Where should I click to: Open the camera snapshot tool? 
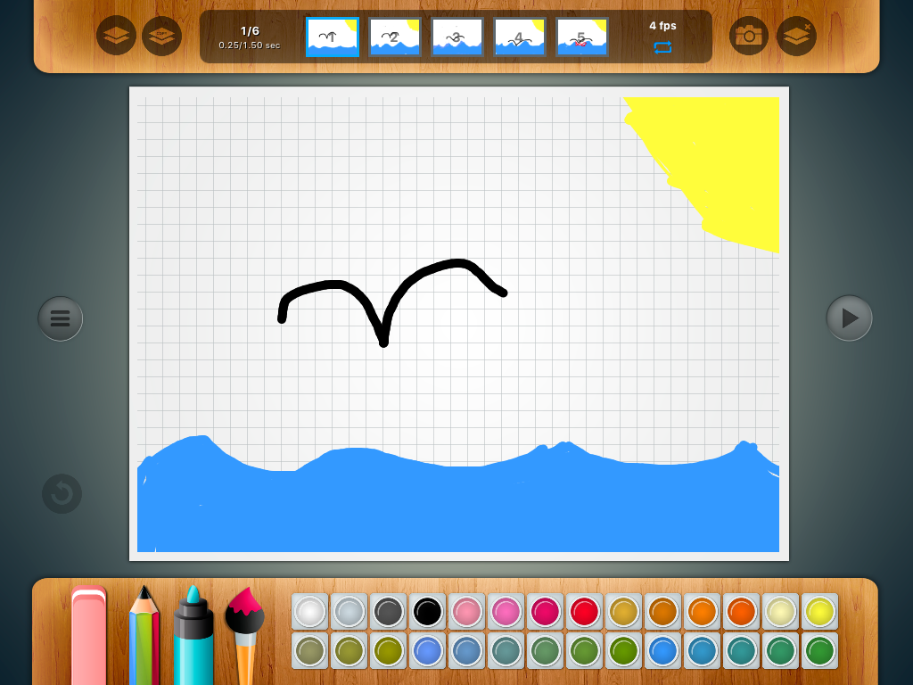tap(749, 36)
